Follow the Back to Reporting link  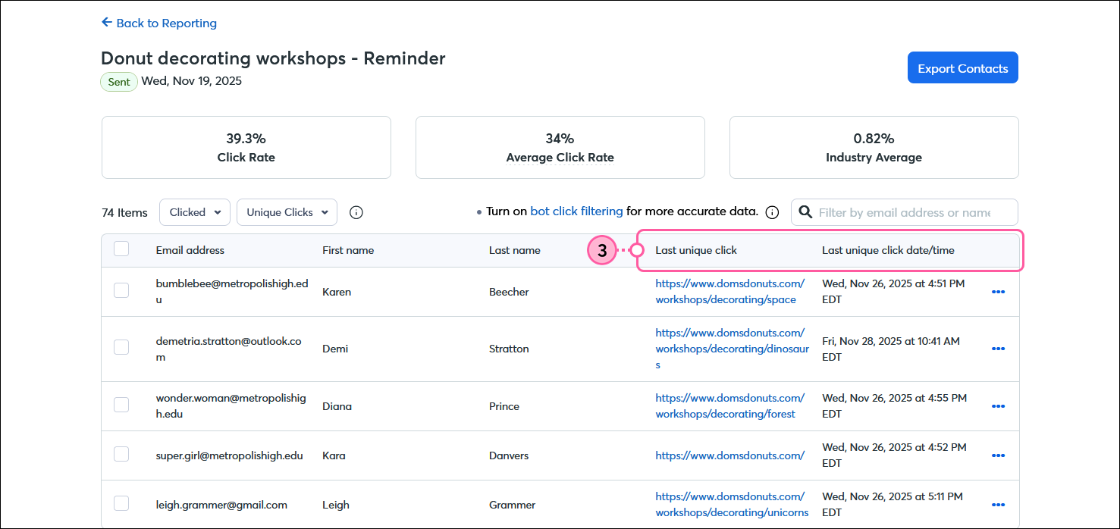166,23
